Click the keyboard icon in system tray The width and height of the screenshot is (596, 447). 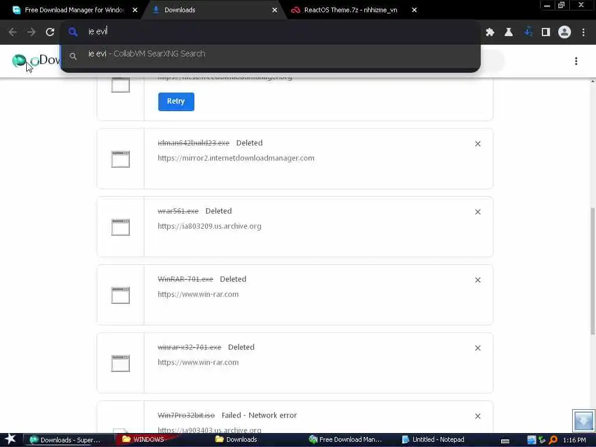[505, 441]
